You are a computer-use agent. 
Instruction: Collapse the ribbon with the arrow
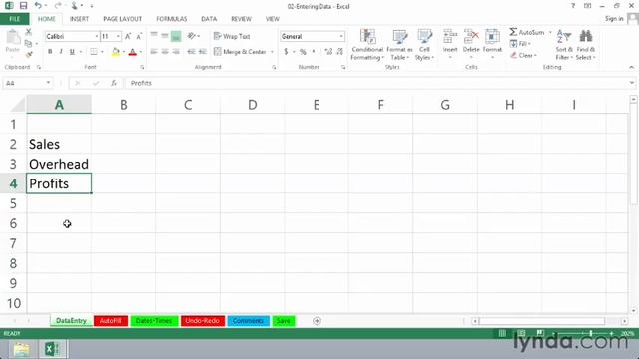pos(631,67)
